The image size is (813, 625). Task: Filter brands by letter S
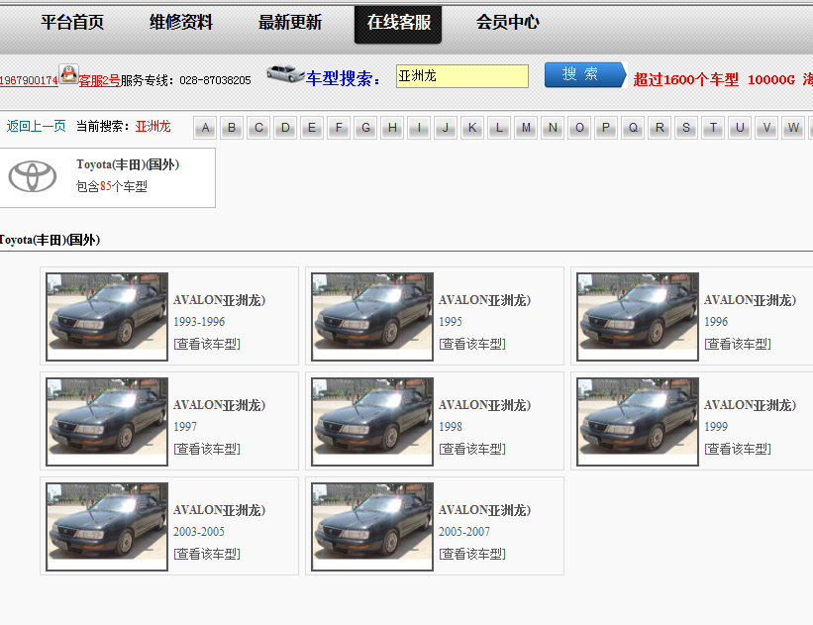[686, 128]
